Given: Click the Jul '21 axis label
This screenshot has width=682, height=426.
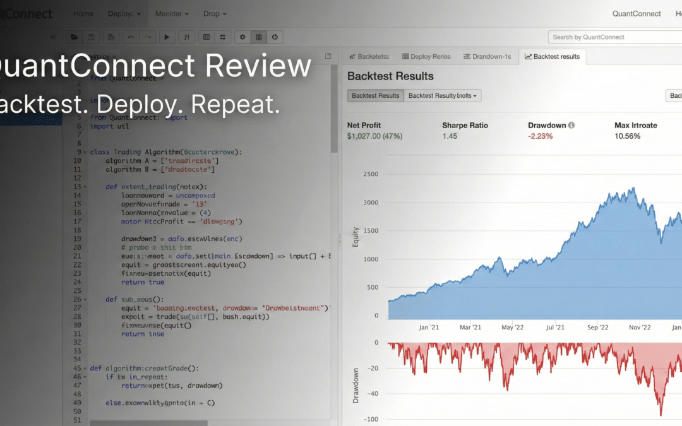Looking at the screenshot, I should click(x=556, y=328).
